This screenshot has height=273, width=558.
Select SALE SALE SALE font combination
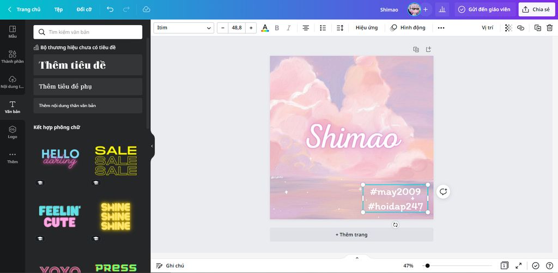click(x=116, y=161)
